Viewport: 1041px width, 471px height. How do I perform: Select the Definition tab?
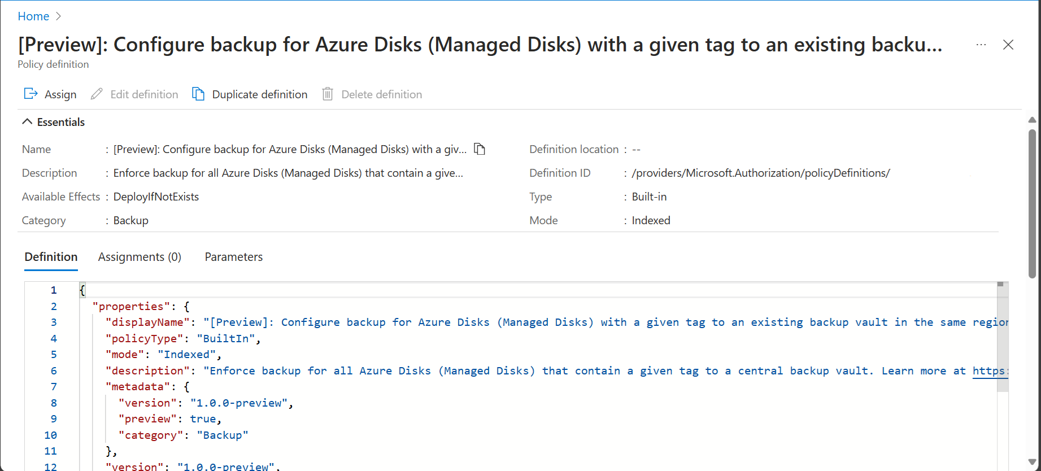51,257
